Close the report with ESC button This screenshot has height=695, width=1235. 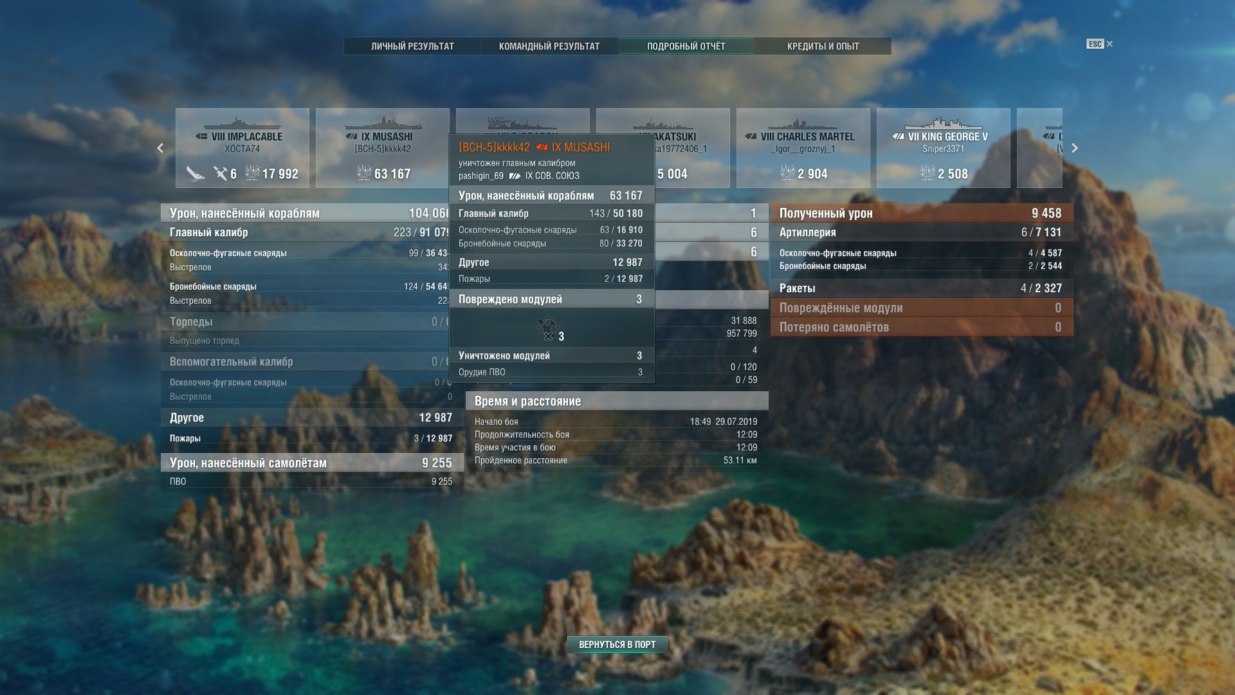[x=1100, y=44]
